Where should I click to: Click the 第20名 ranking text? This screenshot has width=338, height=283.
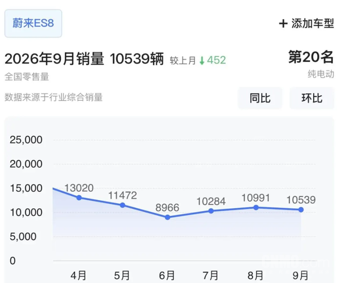(x=311, y=57)
